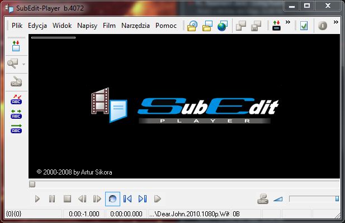The height and width of the screenshot is (223, 345).
Task: Open the Pomoc menu
Action: coord(166,26)
